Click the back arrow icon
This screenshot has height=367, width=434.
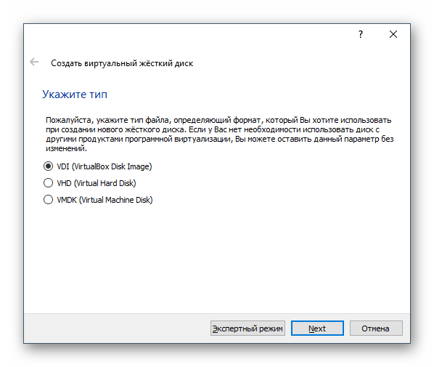(x=34, y=62)
